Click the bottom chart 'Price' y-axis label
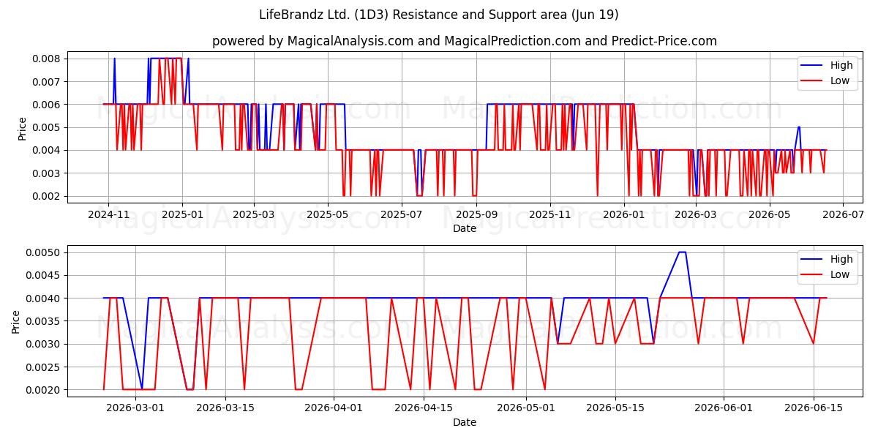The width and height of the screenshot is (878, 439). coord(17,321)
